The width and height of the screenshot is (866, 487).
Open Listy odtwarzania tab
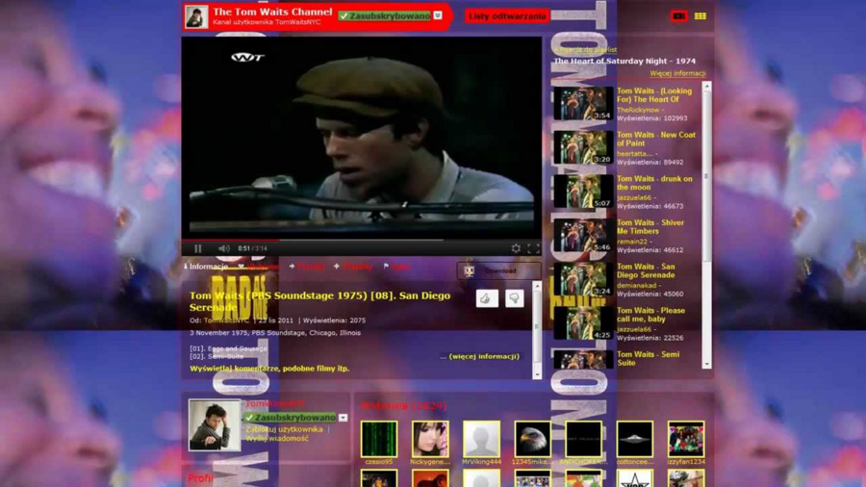507,16
